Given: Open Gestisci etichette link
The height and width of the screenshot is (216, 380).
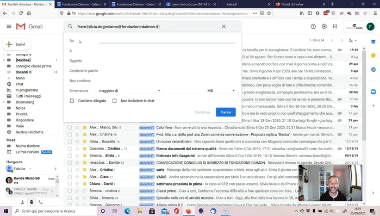Looking at the screenshot, I should (x=29, y=132).
